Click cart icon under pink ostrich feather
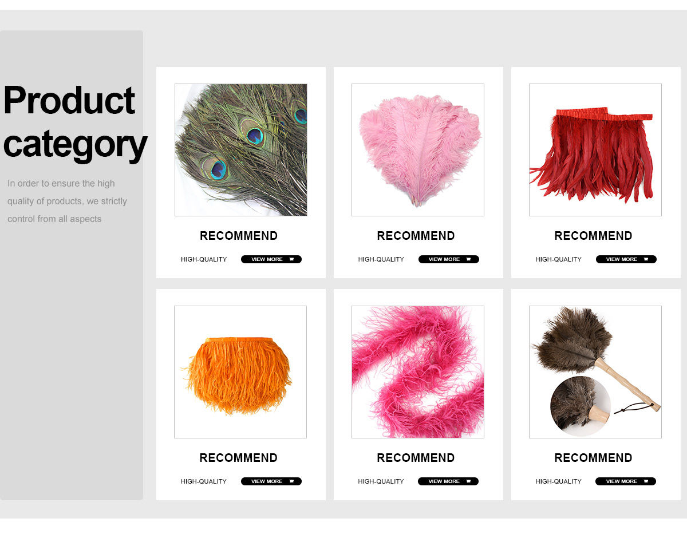The width and height of the screenshot is (687, 538). click(x=469, y=259)
